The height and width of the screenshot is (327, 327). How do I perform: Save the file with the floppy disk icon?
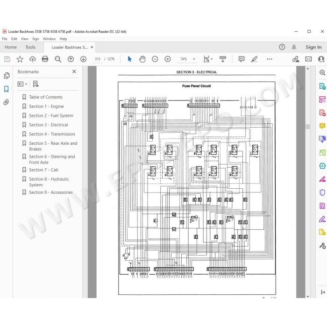[7, 59]
